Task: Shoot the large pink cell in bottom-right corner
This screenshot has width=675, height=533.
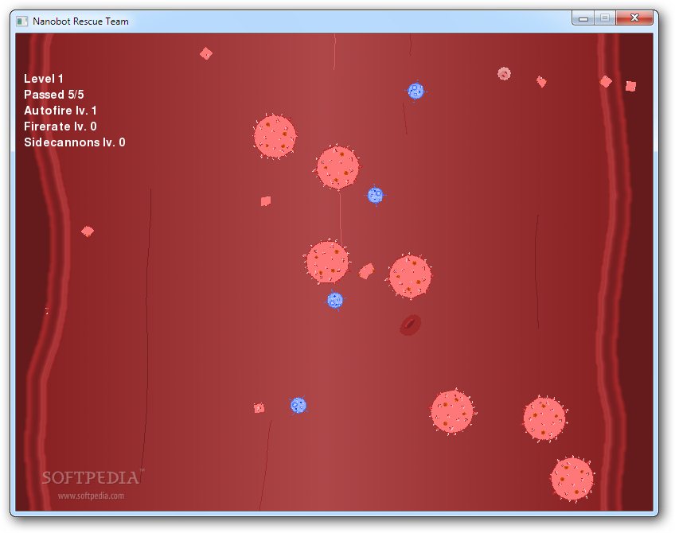Action: point(572,479)
